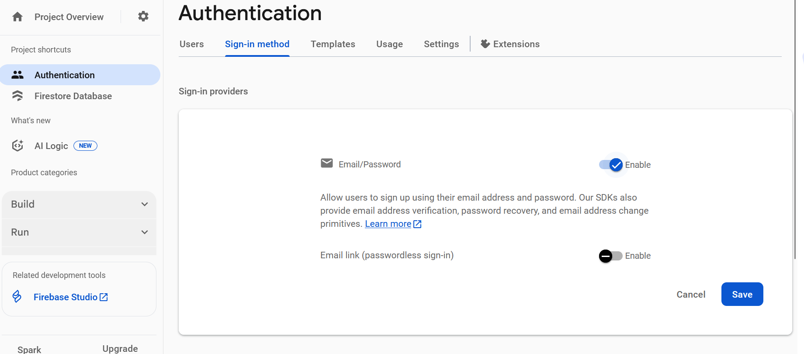Disable the Email/Password sign-in toggle
The width and height of the screenshot is (804, 354).
pos(611,165)
